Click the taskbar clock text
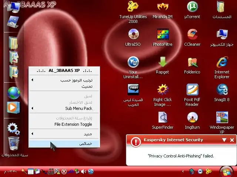The image size is (237, 177). (10, 171)
